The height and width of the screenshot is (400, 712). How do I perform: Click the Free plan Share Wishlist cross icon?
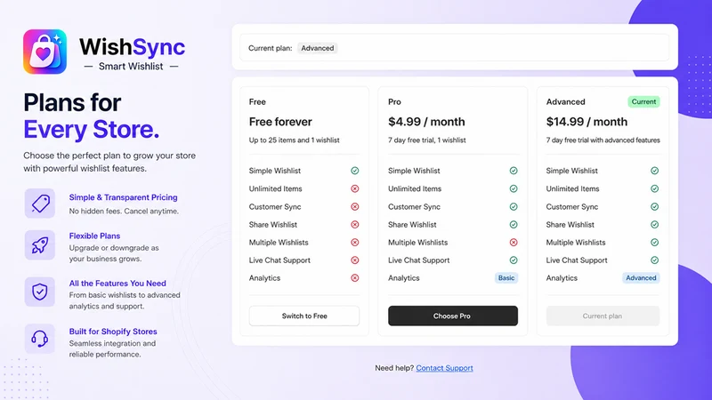(x=354, y=225)
